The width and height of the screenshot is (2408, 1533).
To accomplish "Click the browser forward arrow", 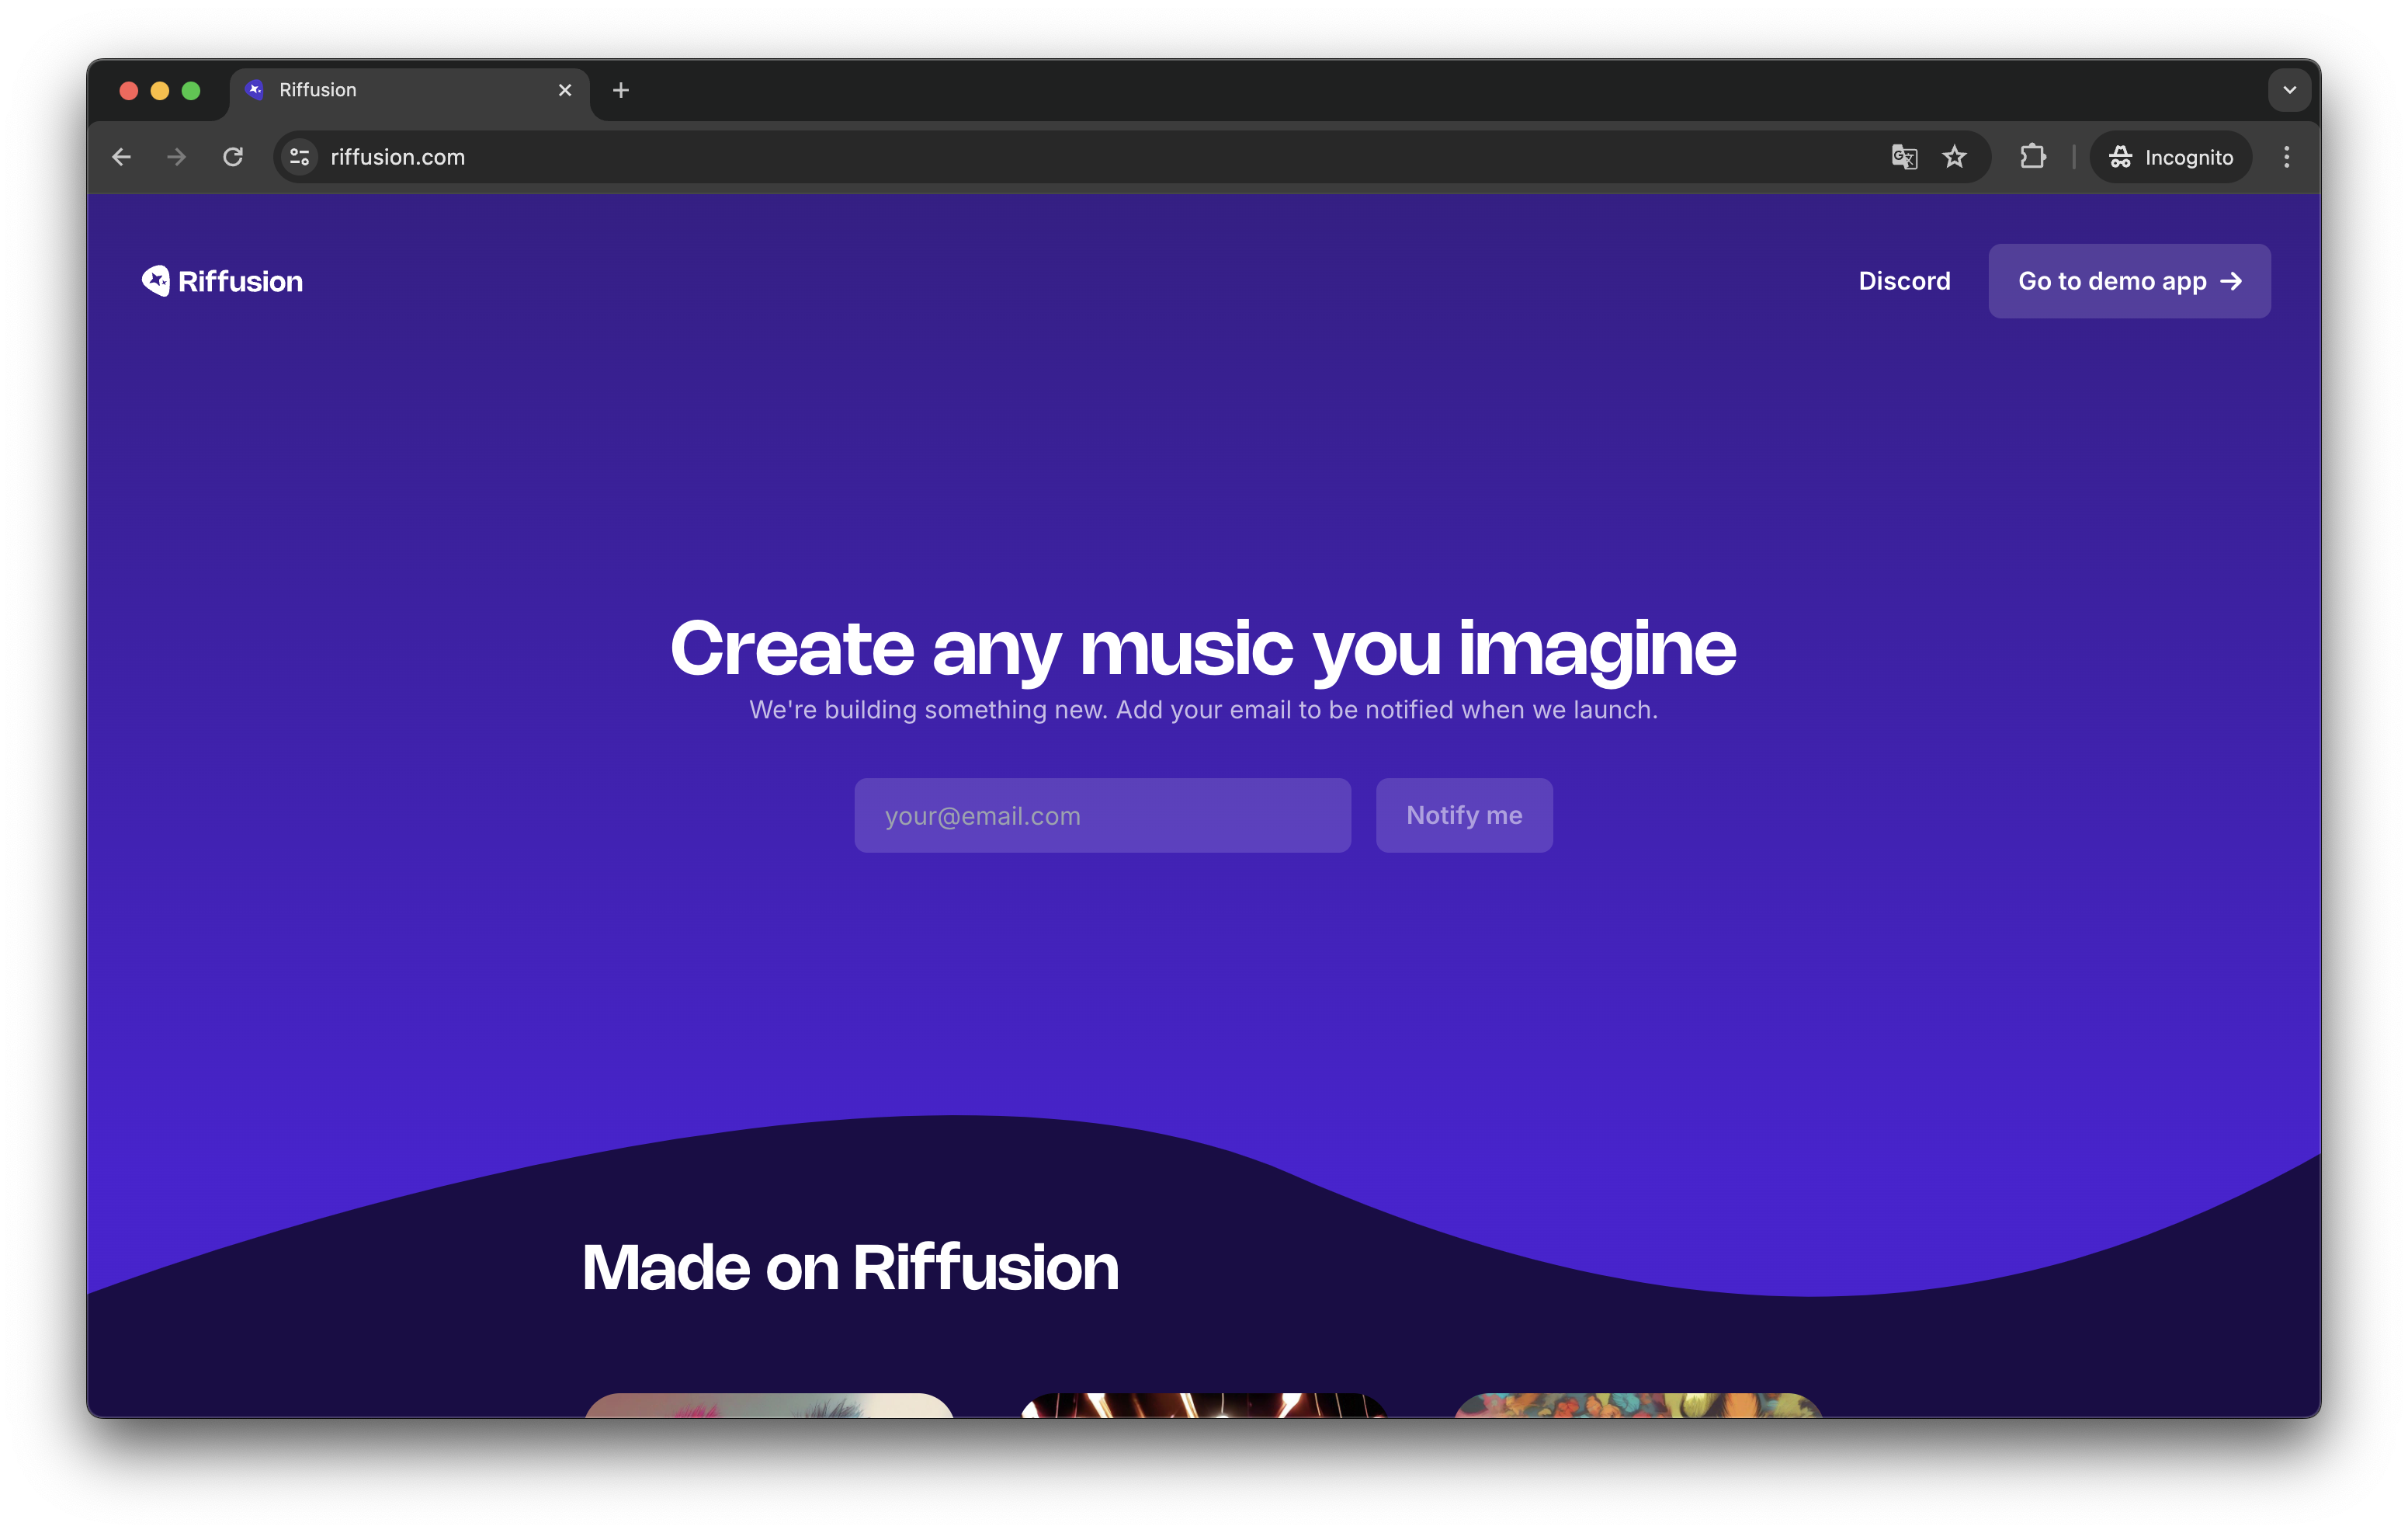I will pyautogui.click(x=177, y=157).
